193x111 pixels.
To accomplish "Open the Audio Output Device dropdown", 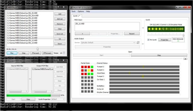I will pos(108,43).
